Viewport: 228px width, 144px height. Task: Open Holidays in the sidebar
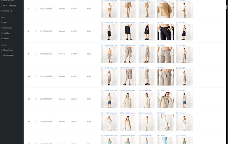pyautogui.click(x=7, y=33)
